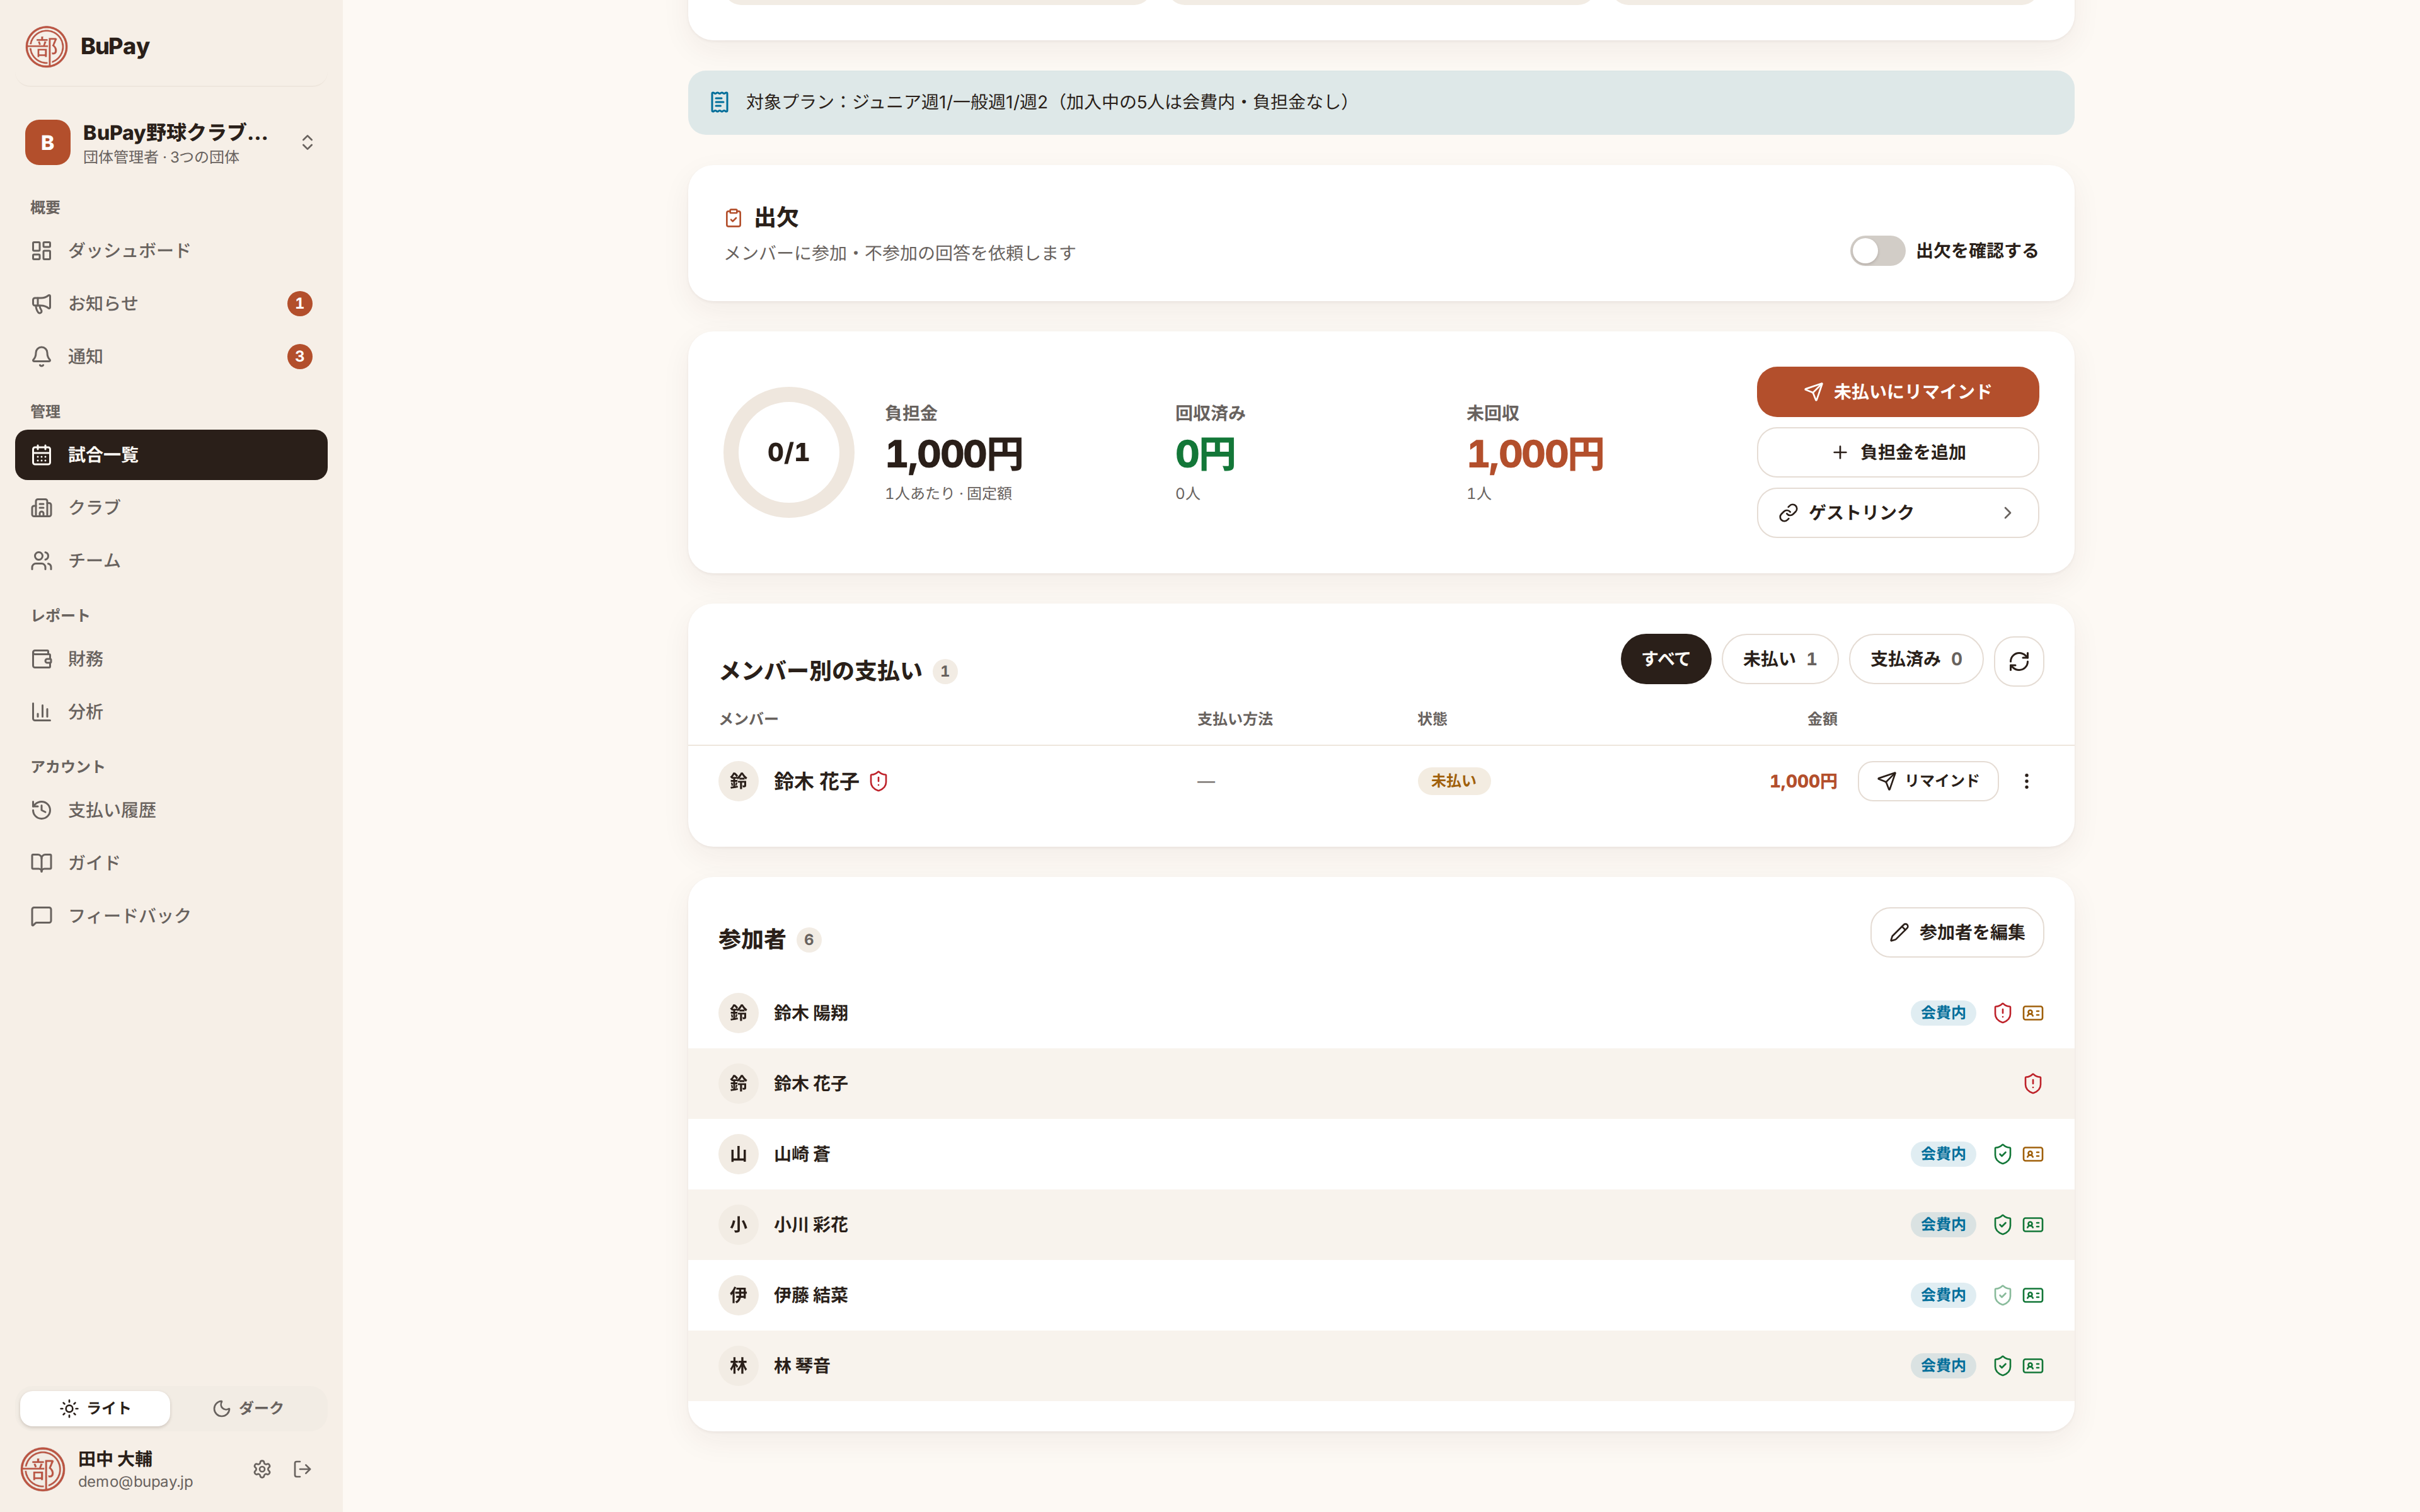Open 分析 report
The width and height of the screenshot is (2420, 1512).
coord(171,712)
